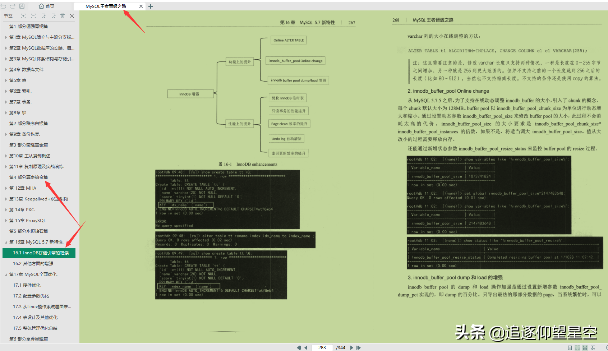Close the 书签 bookmarks panel
Viewport: 608px width, 351px height.
pos(72,16)
